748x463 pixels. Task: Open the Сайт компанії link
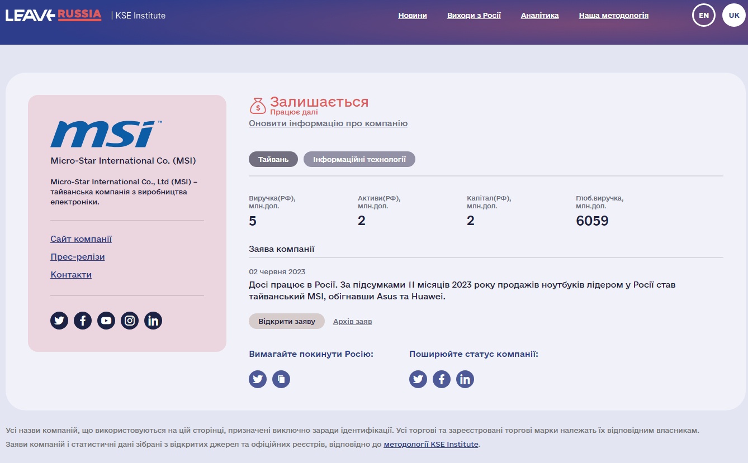pyautogui.click(x=81, y=239)
